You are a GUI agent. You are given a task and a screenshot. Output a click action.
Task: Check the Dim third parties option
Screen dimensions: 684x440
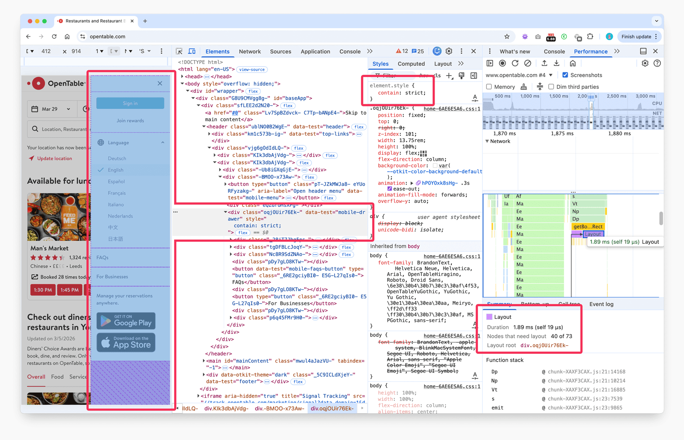tap(551, 87)
